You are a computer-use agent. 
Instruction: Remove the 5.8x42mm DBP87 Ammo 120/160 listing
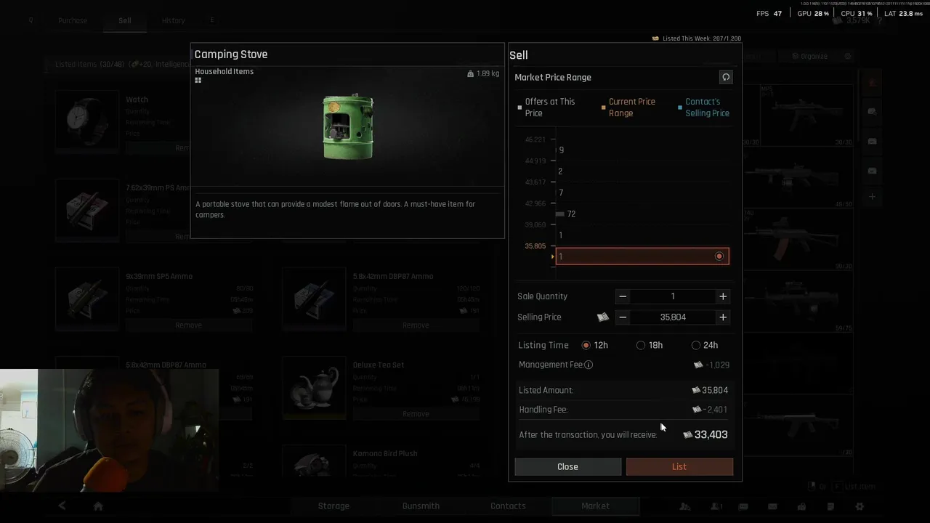pyautogui.click(x=416, y=325)
